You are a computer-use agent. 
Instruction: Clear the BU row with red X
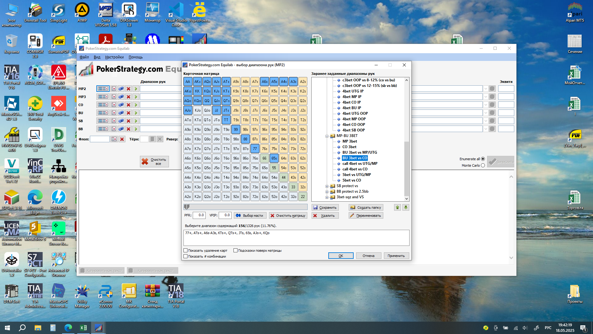point(128,113)
